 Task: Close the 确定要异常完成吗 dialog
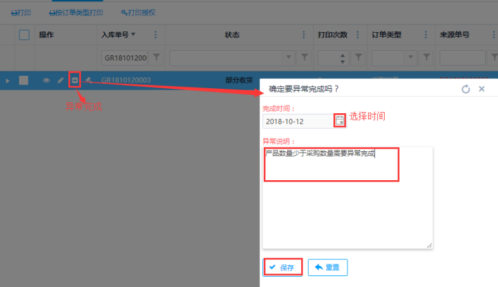coord(481,89)
